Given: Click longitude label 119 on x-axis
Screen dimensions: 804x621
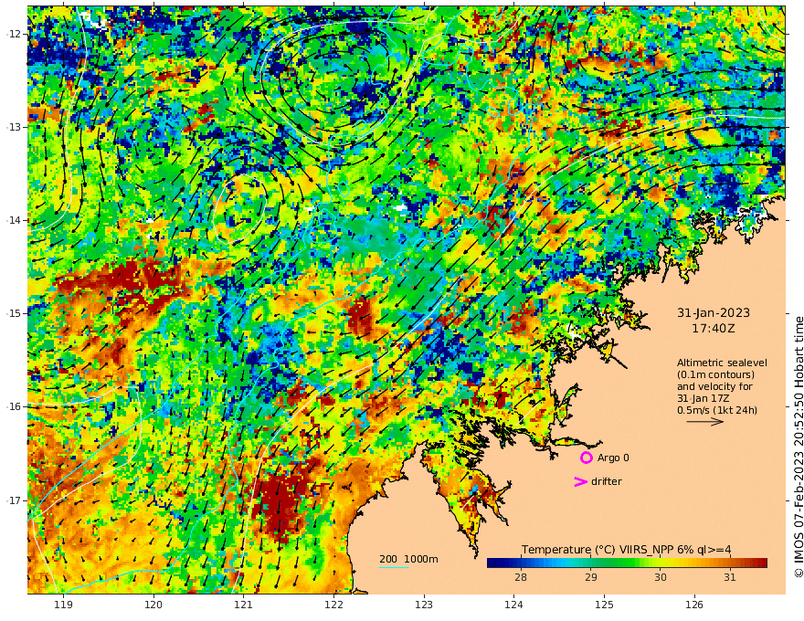Looking at the screenshot, I should [x=64, y=605].
